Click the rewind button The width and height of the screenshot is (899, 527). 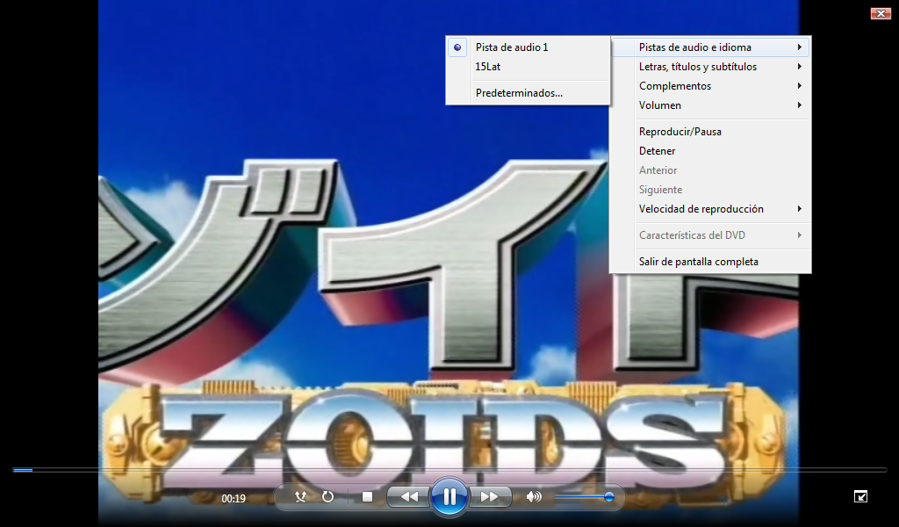[x=409, y=496]
